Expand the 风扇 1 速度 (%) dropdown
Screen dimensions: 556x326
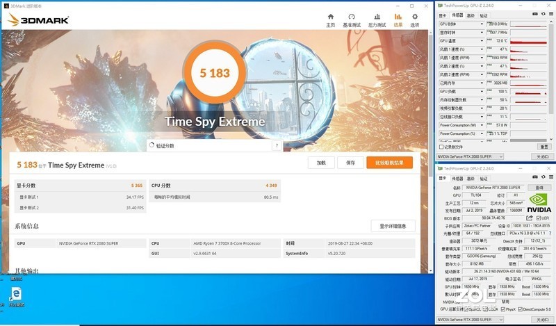pyautogui.click(x=482, y=49)
